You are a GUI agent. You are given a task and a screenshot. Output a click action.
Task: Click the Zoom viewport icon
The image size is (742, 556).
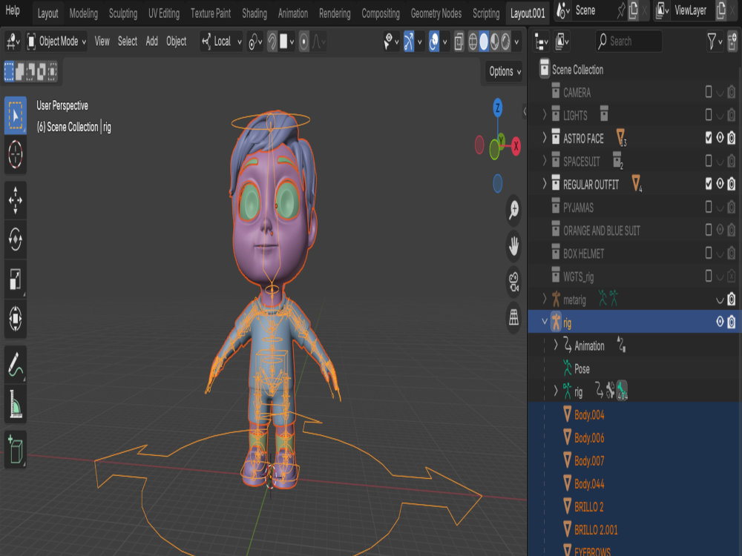513,210
